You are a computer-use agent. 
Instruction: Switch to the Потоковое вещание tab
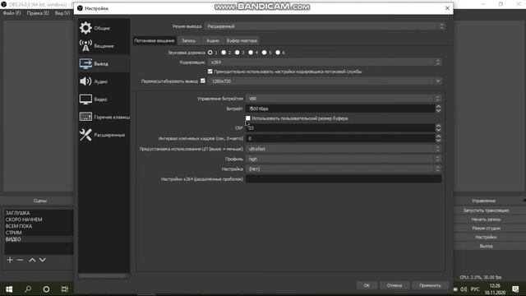click(155, 40)
